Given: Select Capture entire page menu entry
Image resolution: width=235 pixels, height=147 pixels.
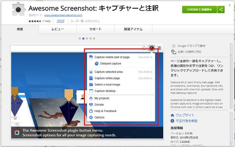Looking at the screenshot, I should click(x=107, y=78).
